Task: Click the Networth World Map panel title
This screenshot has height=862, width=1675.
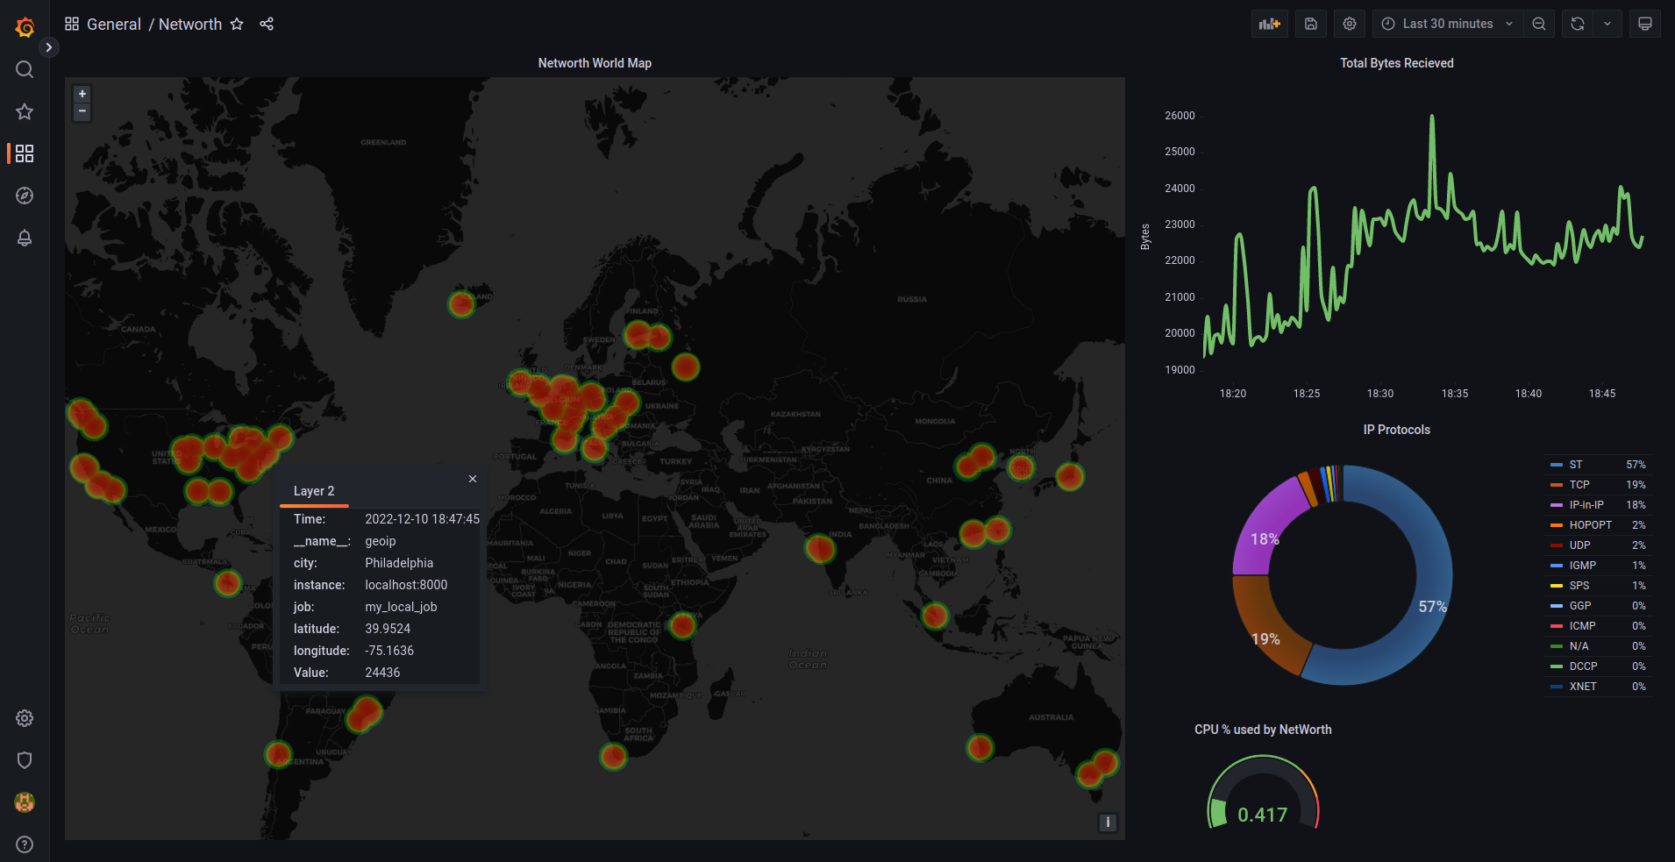Action: point(595,63)
